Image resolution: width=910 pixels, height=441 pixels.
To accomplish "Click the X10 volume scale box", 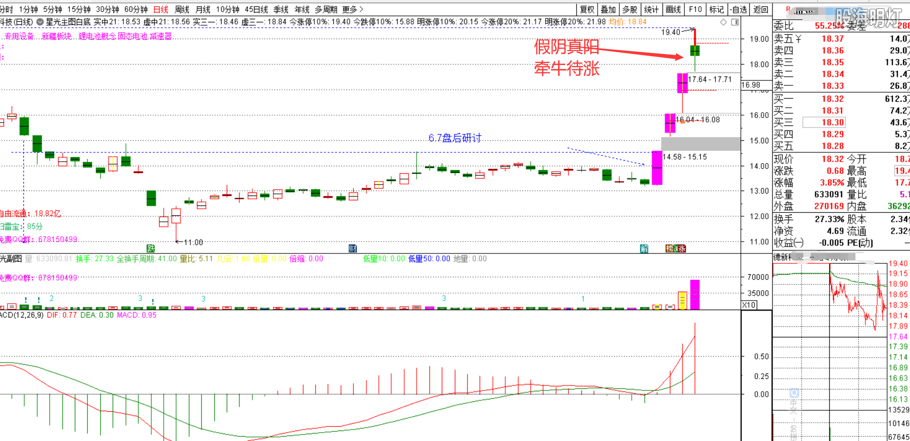I will point(749,305).
